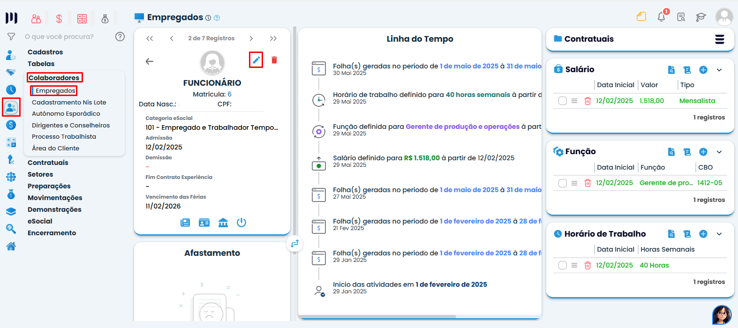Click the red trash delete employee icon

(x=274, y=60)
